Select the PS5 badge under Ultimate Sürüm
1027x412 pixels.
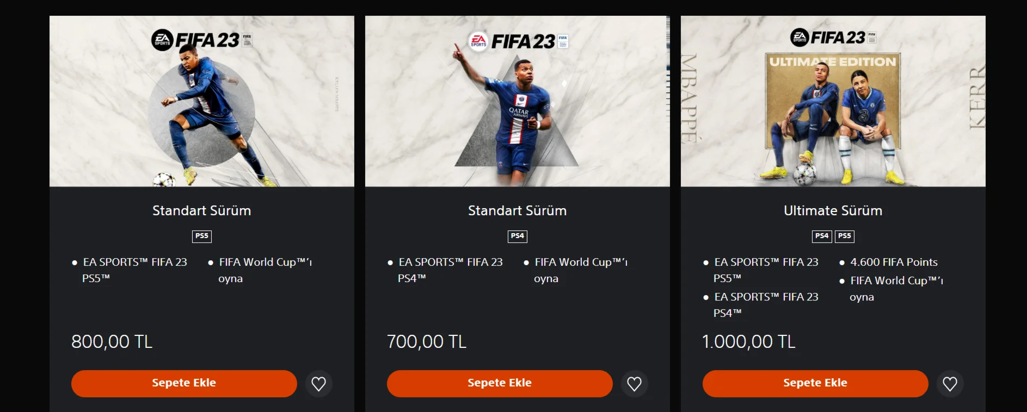pyautogui.click(x=845, y=236)
